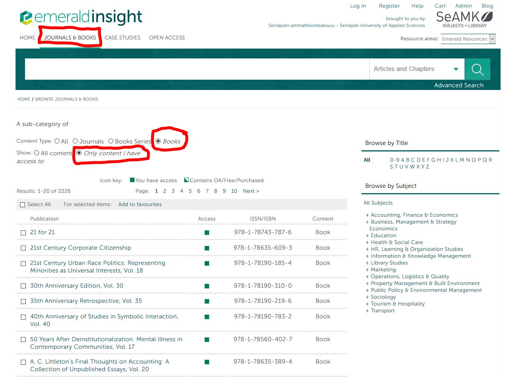The width and height of the screenshot is (529, 378).
Task: Click access icon for 30th Anniversary Edition row
Action: tap(207, 286)
